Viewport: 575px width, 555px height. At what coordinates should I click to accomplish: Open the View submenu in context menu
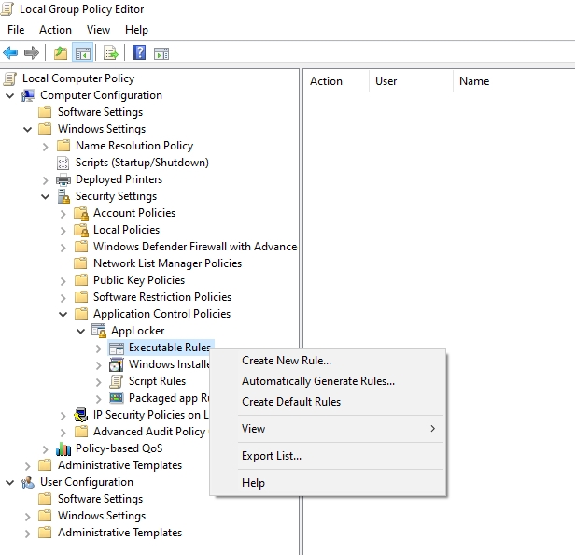coord(254,429)
